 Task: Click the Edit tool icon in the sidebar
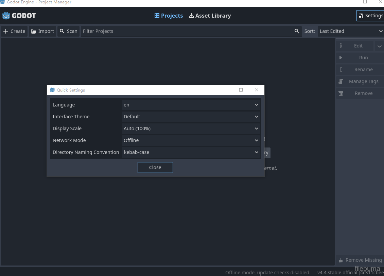tap(341, 46)
